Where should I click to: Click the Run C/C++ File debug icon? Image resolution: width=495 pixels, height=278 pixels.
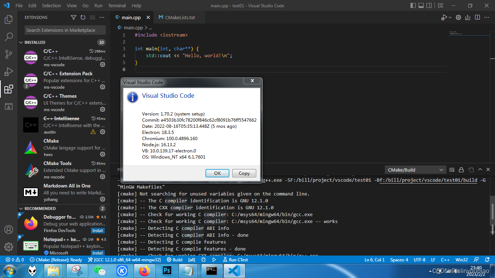coord(444,17)
